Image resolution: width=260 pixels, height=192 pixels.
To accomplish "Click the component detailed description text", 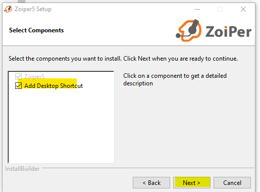I will pos(175,79).
